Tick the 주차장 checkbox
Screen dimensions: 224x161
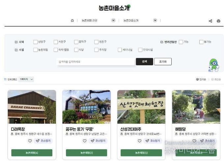(x=96, y=50)
